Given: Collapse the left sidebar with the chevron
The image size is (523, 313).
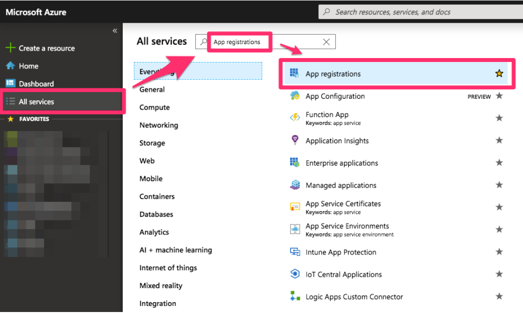Looking at the screenshot, I should (x=115, y=30).
